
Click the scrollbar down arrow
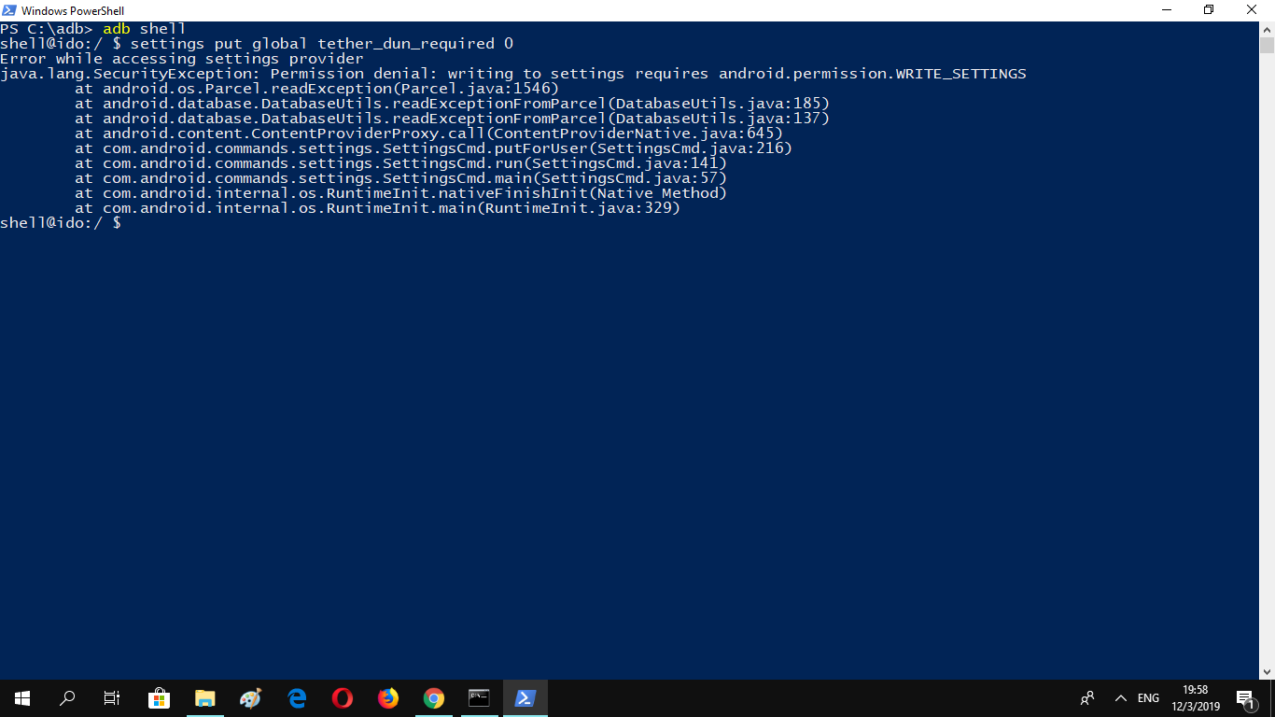(1267, 671)
